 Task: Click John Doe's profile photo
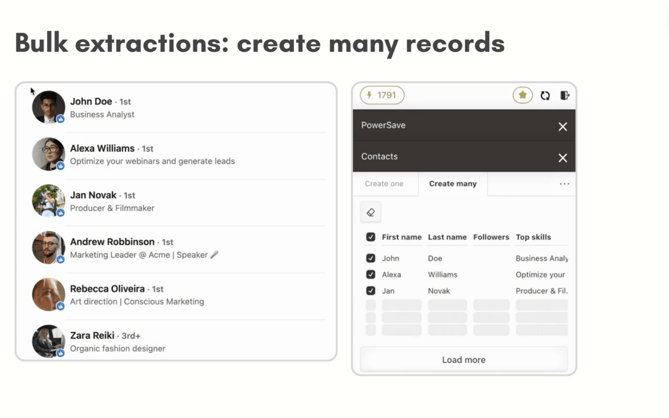pos(49,107)
